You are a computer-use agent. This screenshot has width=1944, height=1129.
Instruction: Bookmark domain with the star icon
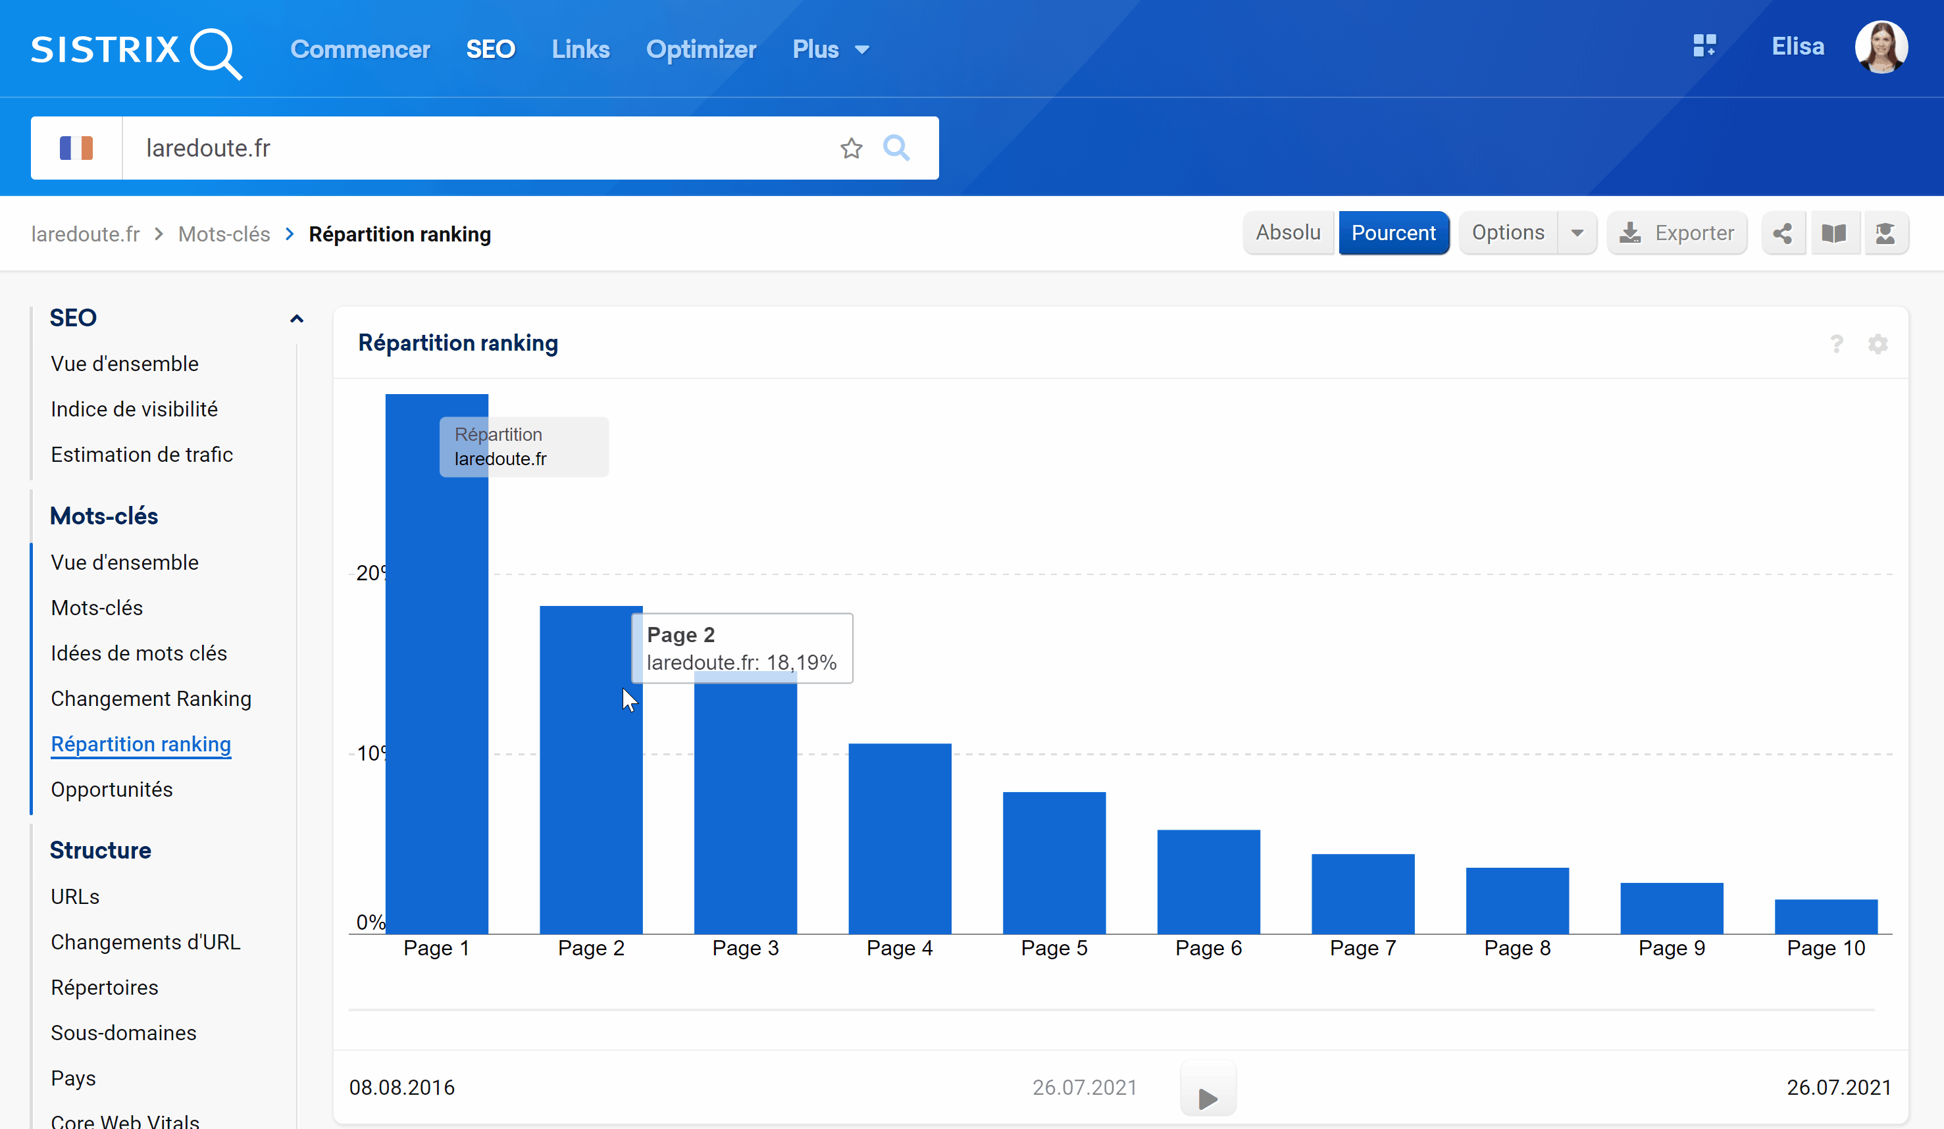[851, 148]
